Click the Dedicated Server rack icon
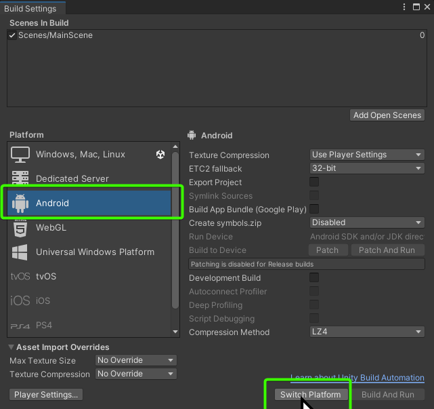 (20, 178)
